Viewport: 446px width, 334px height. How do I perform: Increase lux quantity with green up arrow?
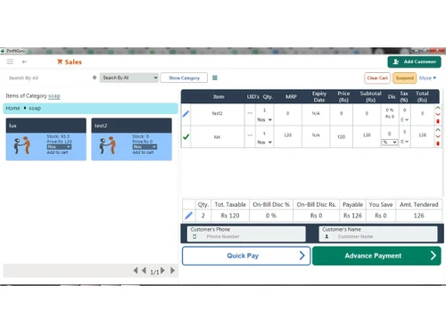(x=438, y=130)
